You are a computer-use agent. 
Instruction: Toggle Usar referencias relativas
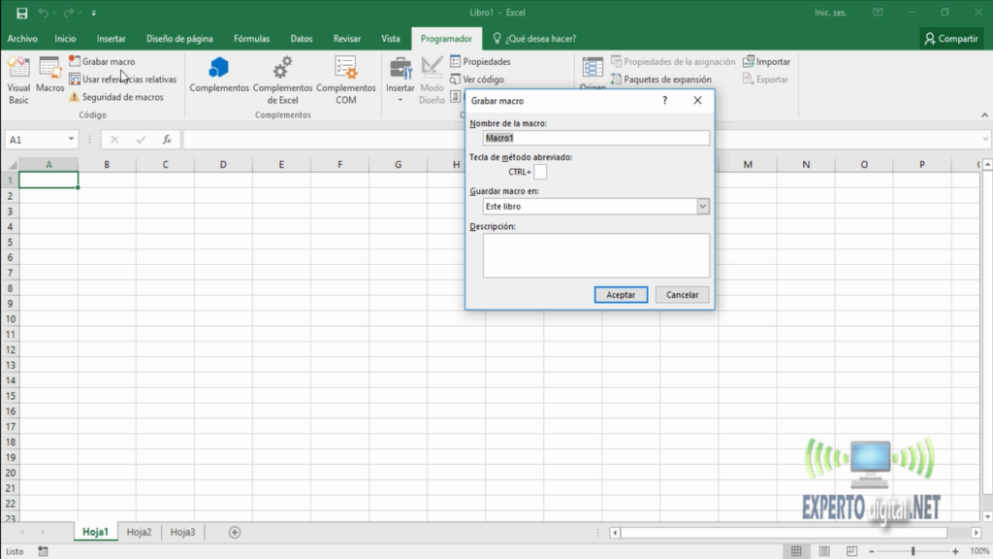(122, 80)
